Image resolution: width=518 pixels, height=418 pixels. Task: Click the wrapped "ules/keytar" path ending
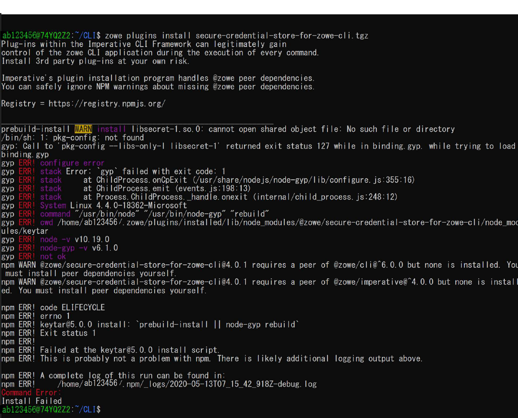(x=25, y=231)
